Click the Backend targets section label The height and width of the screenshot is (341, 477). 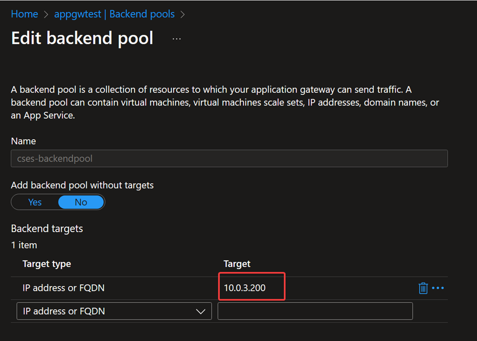tap(47, 229)
